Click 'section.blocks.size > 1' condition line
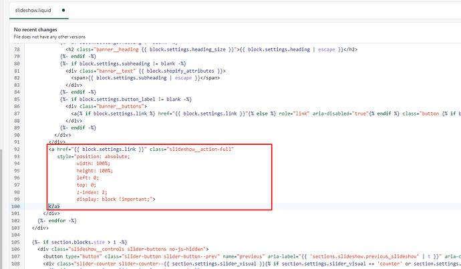Image resolution: width=461 pixels, height=269 pixels. 80,242
